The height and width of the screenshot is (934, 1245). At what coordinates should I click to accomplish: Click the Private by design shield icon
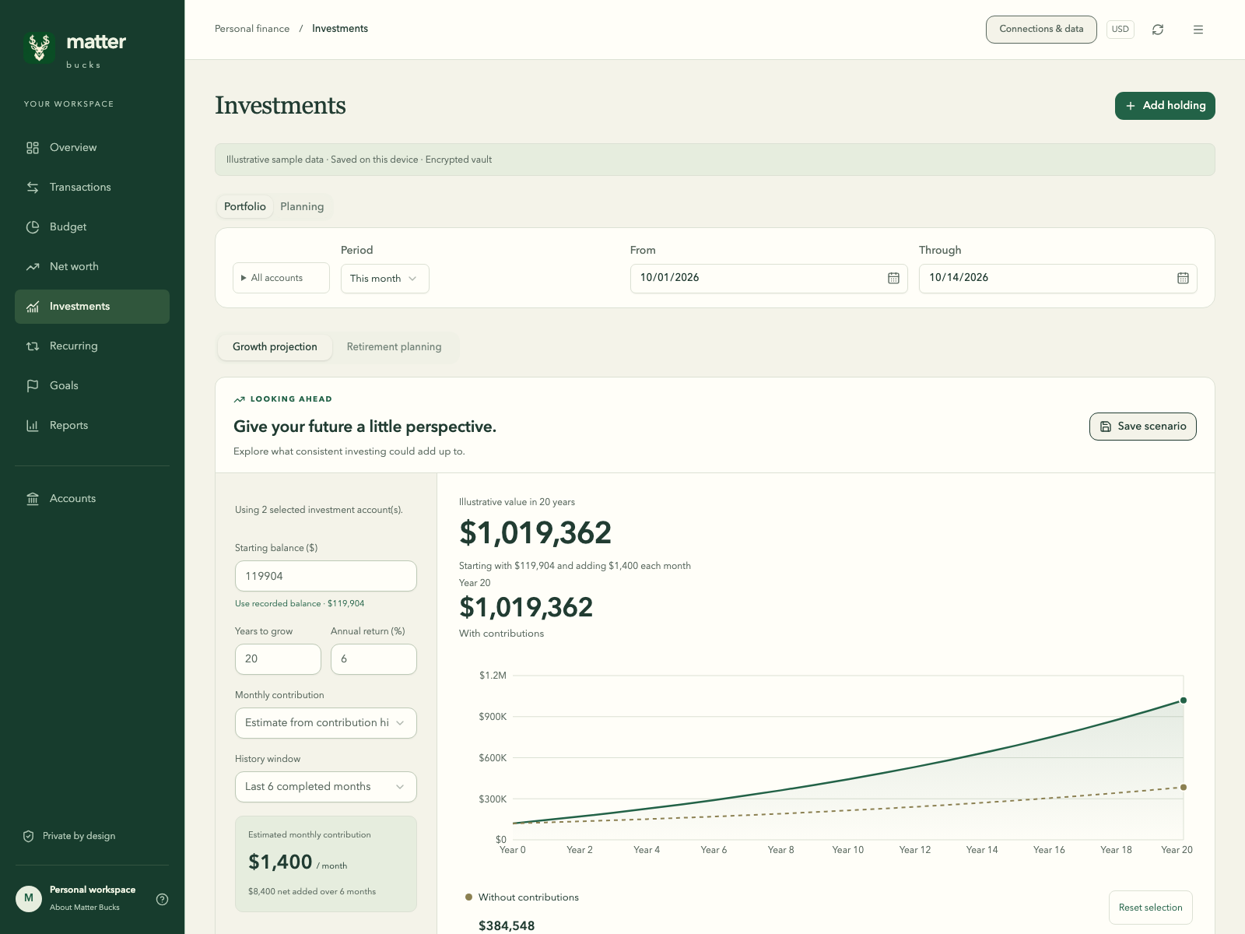tap(29, 836)
